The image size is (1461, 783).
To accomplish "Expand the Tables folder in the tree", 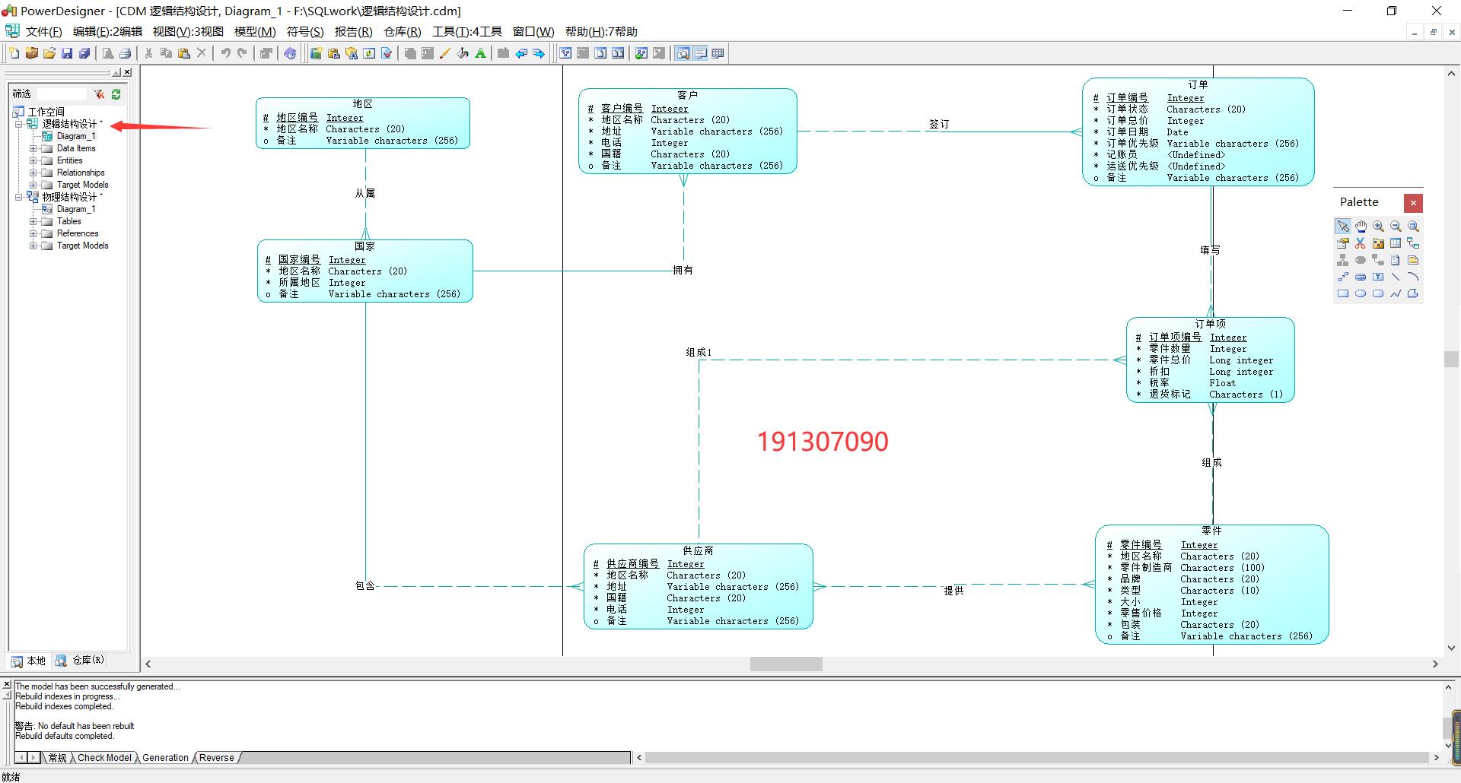I will pyautogui.click(x=33, y=221).
